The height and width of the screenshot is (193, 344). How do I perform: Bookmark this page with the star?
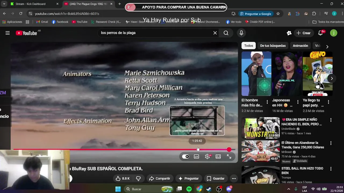[x=278, y=14]
